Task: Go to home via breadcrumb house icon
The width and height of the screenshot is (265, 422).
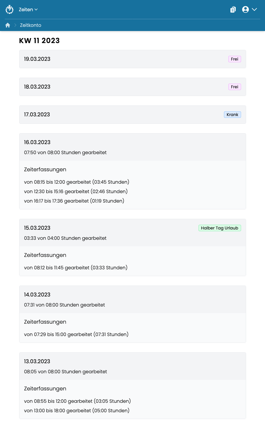Action: 8,25
